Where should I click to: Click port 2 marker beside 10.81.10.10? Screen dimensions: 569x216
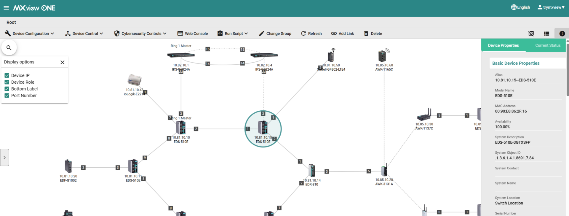(x=196, y=129)
